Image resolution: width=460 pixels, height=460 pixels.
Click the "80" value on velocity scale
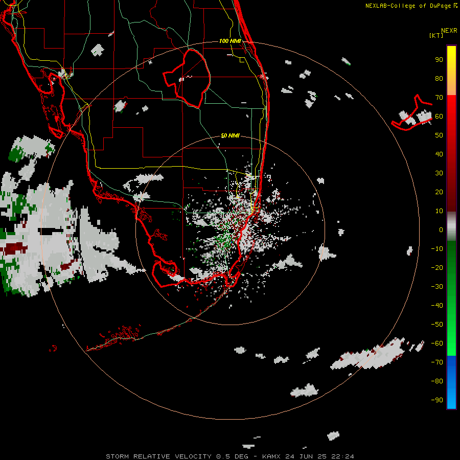coord(439,79)
